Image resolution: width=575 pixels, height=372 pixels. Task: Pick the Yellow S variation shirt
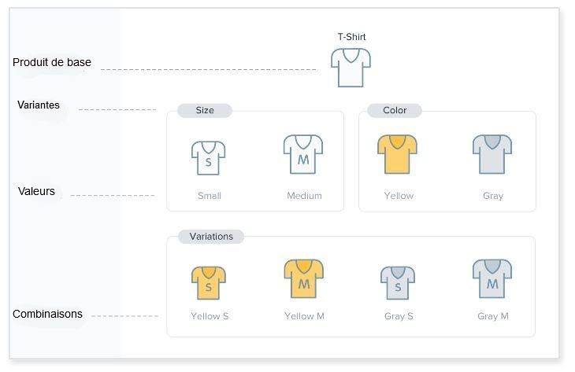(209, 282)
